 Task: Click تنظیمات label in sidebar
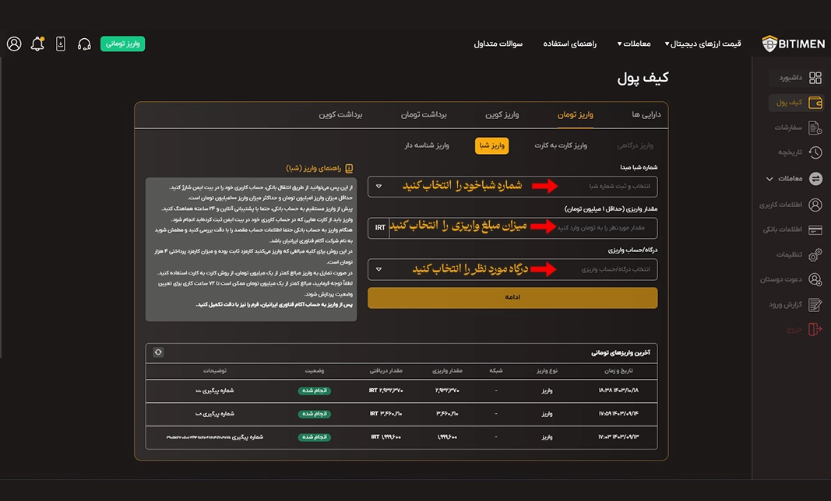click(789, 254)
